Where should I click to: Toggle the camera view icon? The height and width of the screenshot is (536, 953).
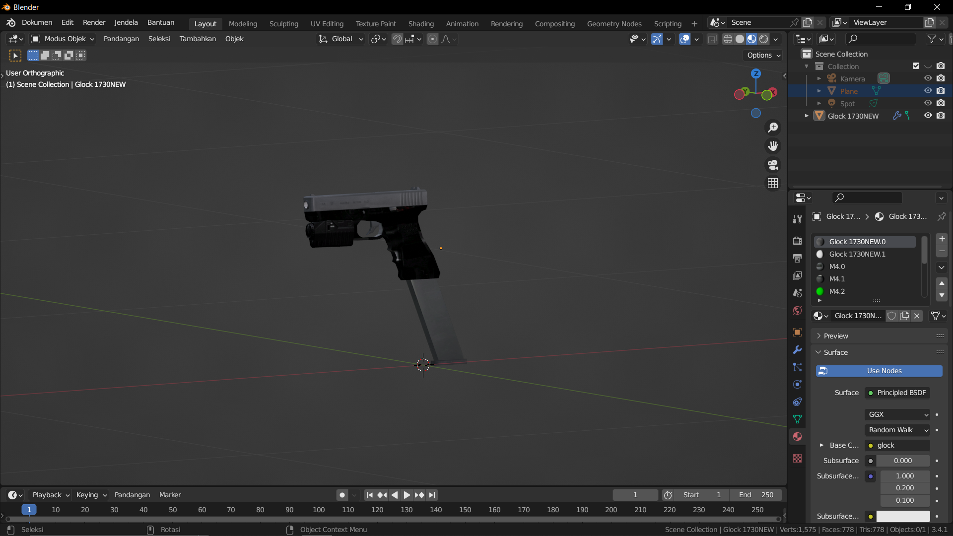(x=773, y=164)
